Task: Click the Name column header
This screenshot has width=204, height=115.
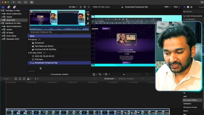Action: tap(59, 36)
